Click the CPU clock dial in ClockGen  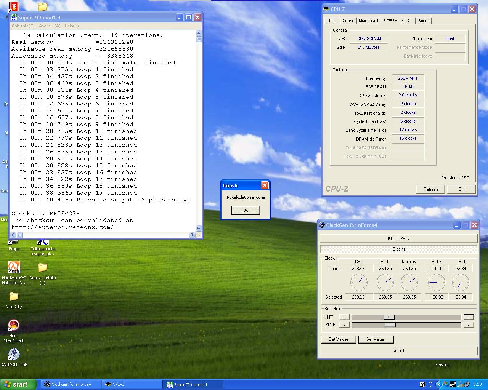(359, 283)
